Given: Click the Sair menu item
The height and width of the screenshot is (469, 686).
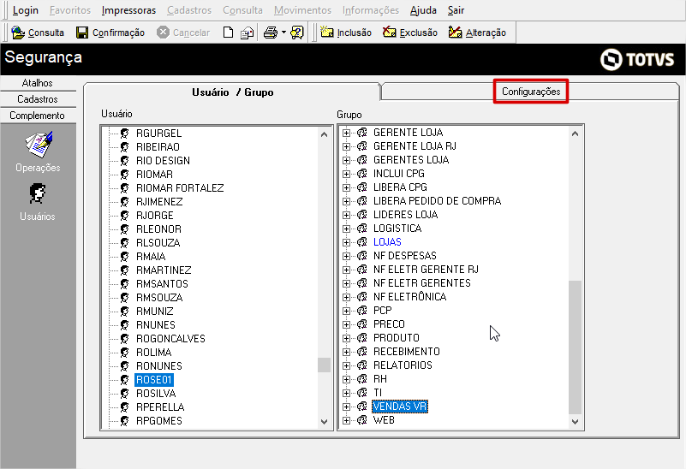Looking at the screenshot, I should pyautogui.click(x=456, y=10).
